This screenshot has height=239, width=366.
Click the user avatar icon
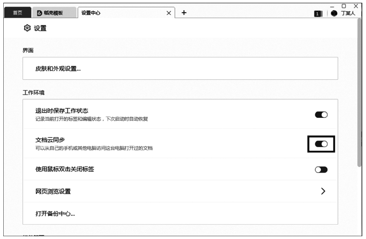(x=334, y=13)
